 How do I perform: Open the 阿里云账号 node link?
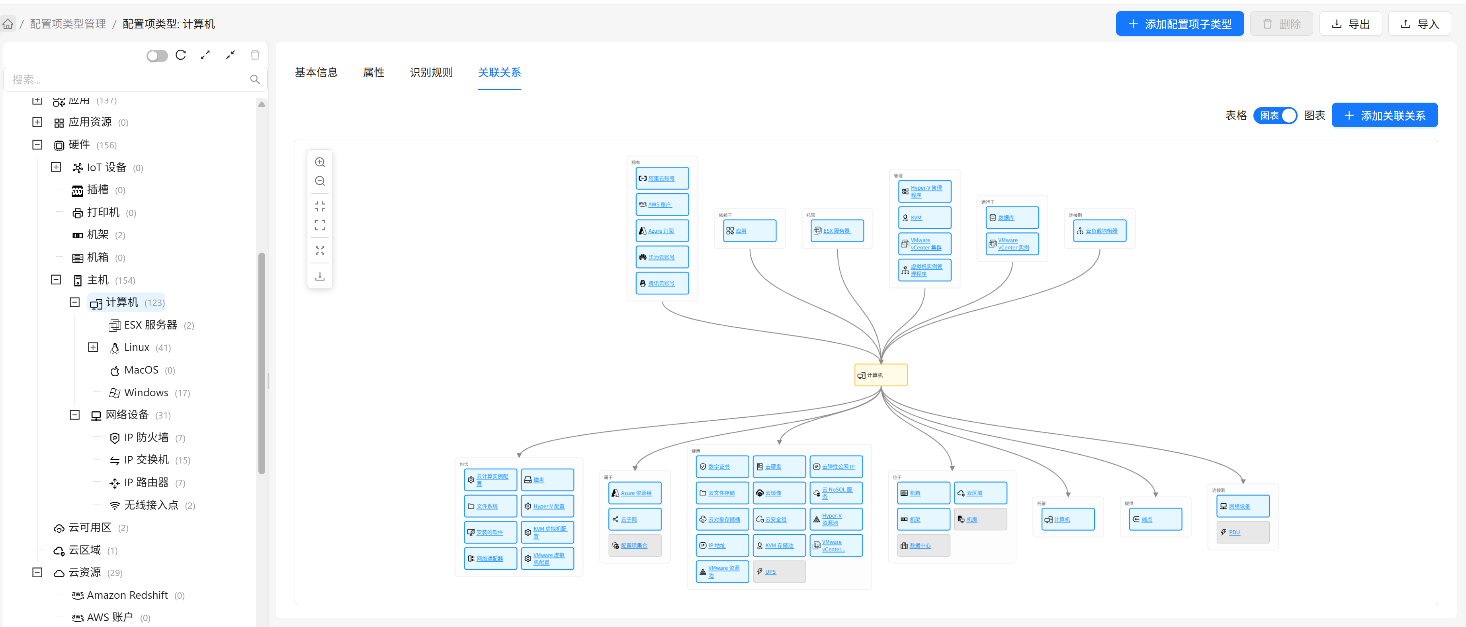(661, 179)
